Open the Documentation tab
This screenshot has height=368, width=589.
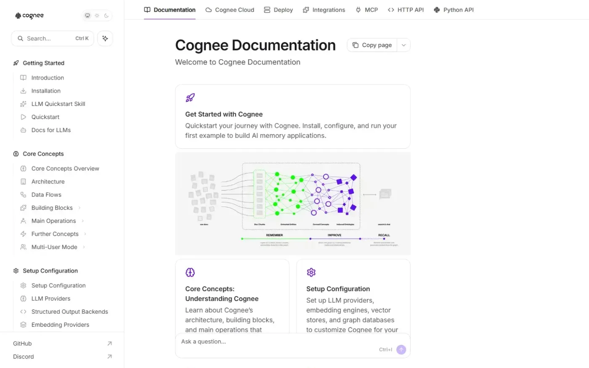[170, 10]
